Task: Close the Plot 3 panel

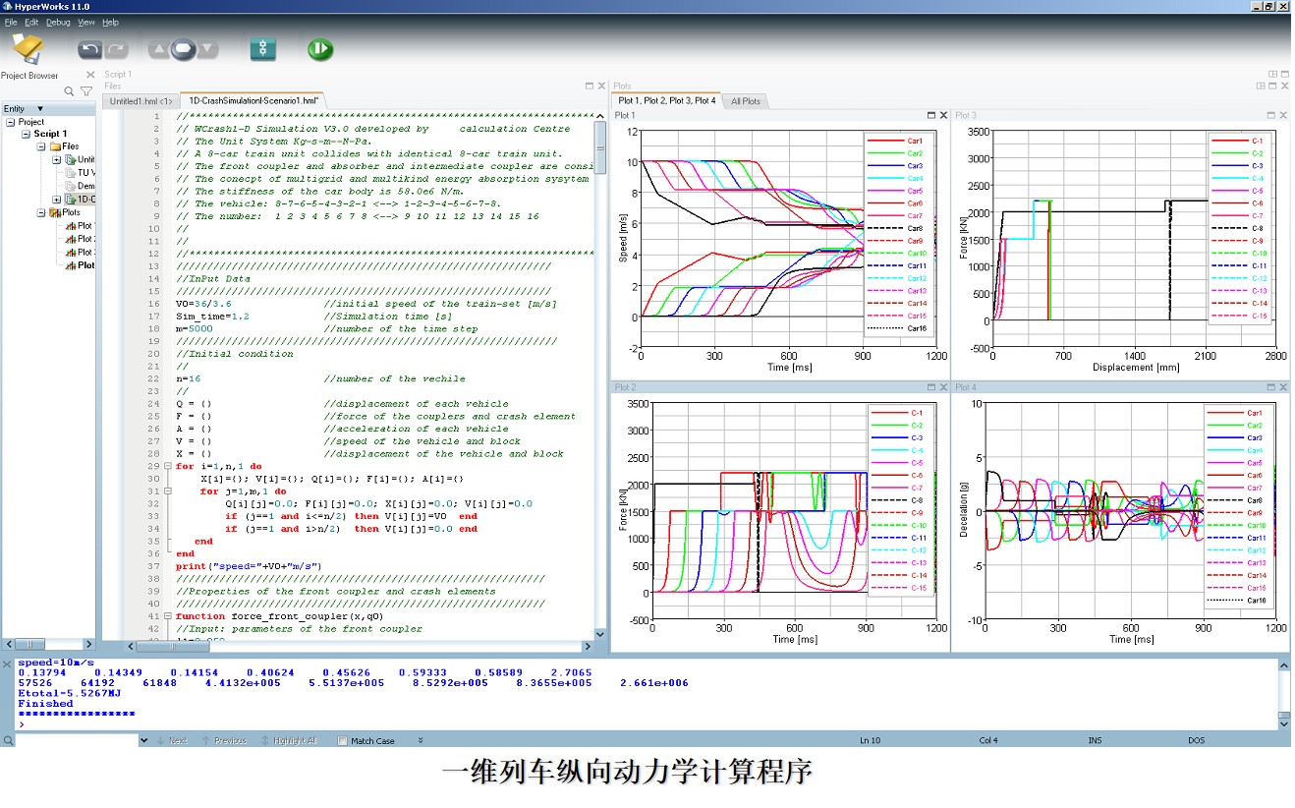Action: point(1282,115)
